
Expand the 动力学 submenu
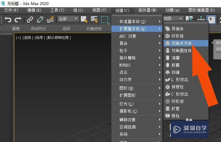tap(137, 80)
